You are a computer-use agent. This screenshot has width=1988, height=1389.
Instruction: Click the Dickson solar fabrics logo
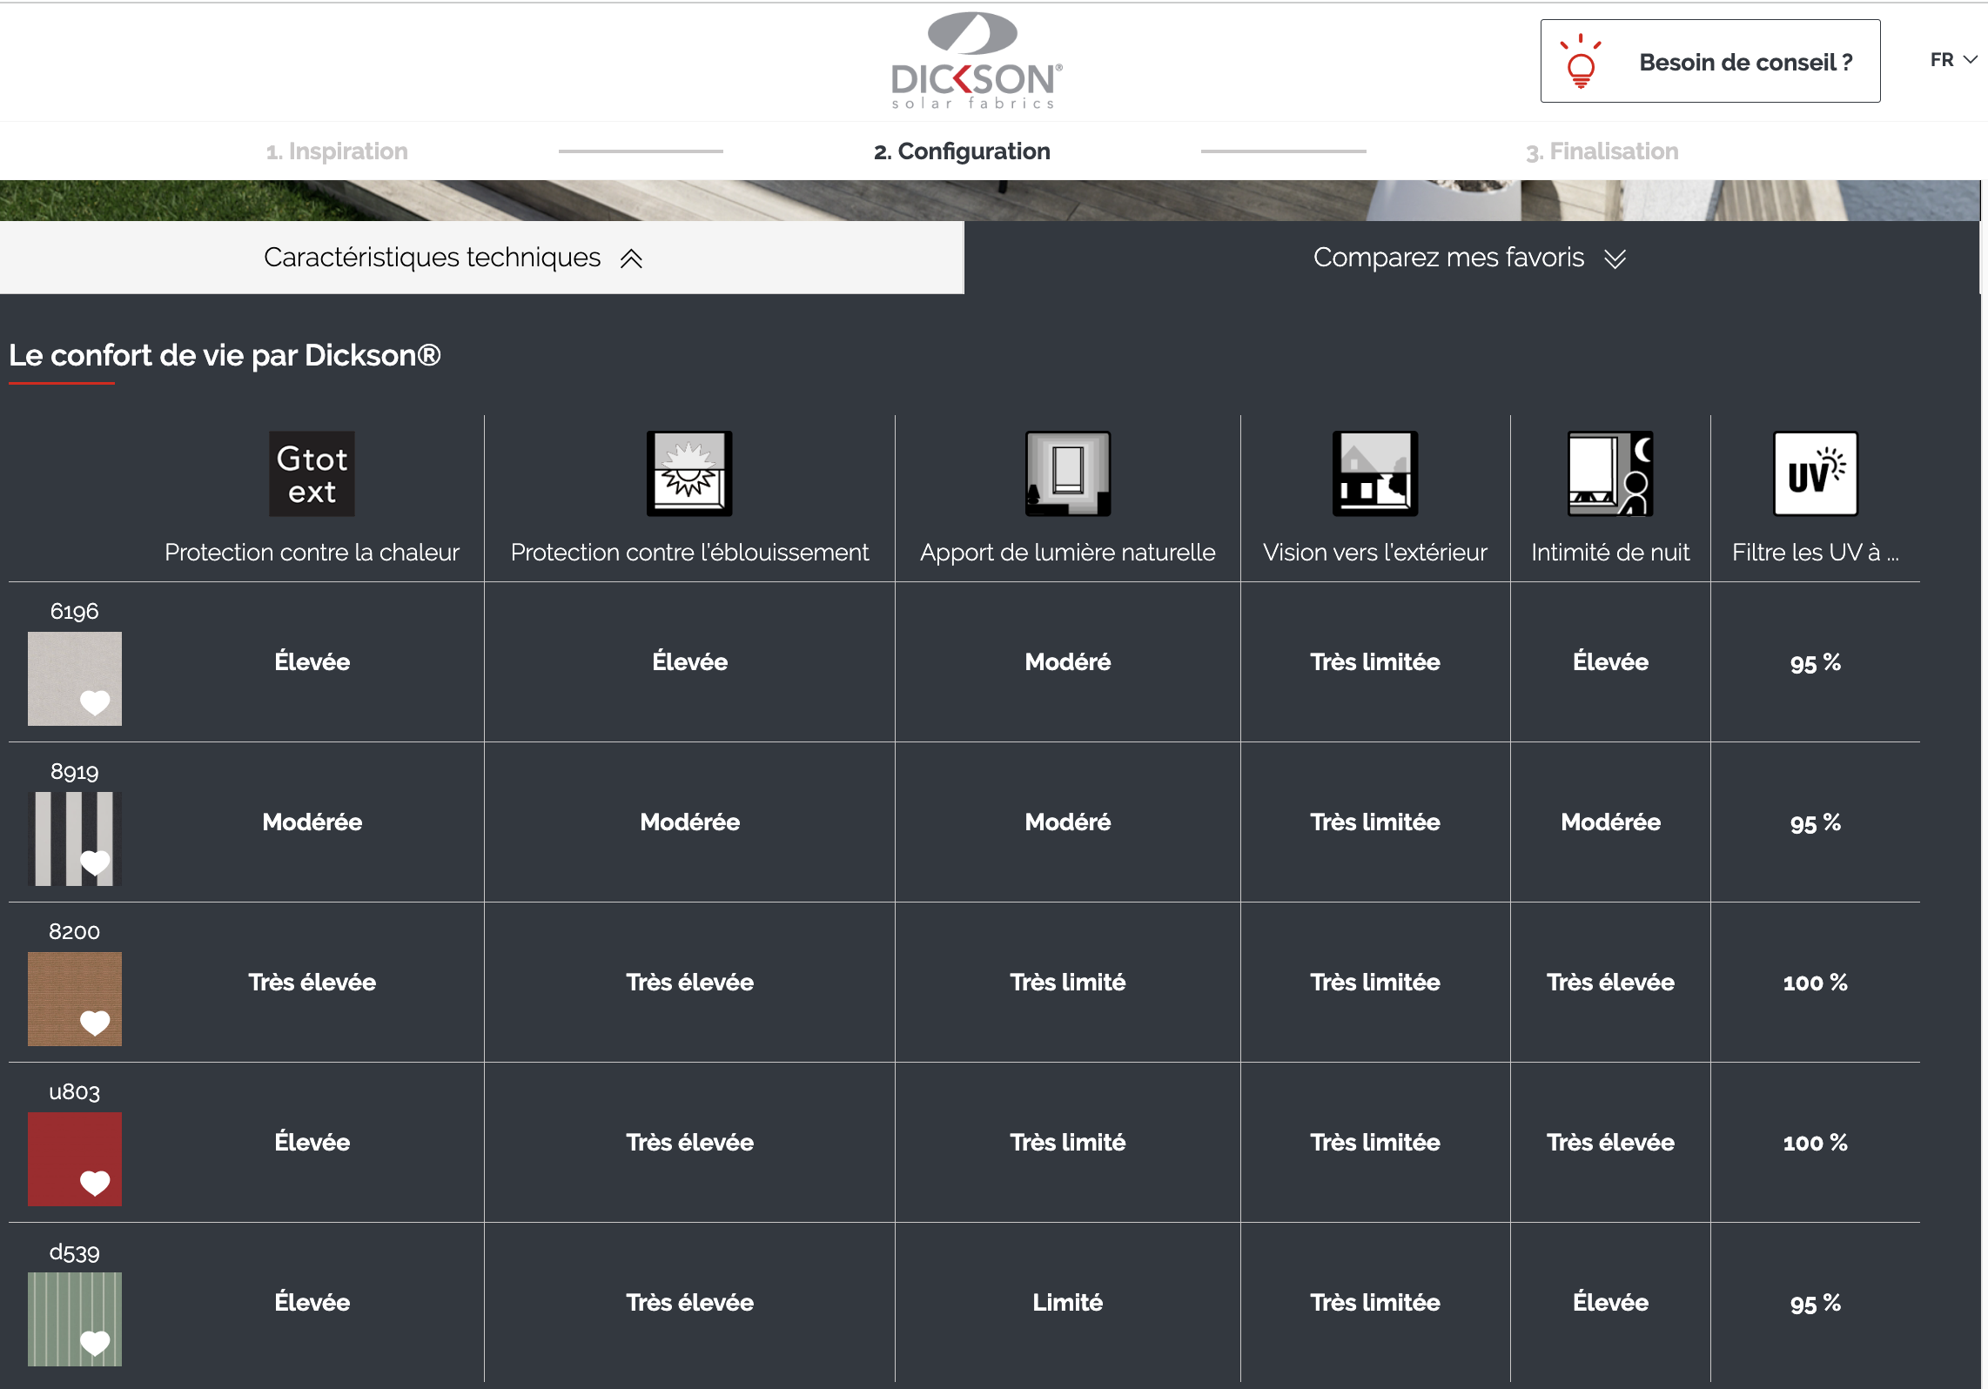(975, 61)
